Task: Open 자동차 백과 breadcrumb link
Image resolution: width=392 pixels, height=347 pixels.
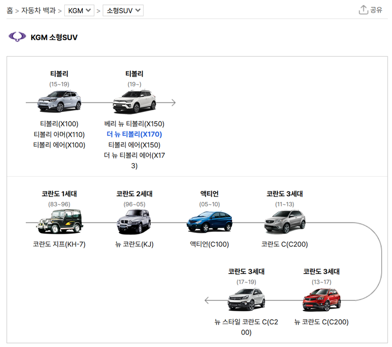Action: pos(38,10)
